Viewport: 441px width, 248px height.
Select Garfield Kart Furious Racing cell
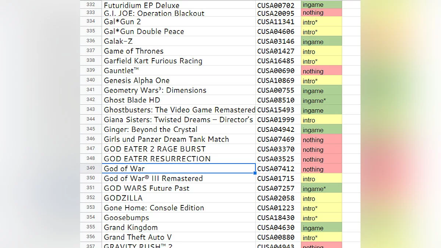coord(179,61)
